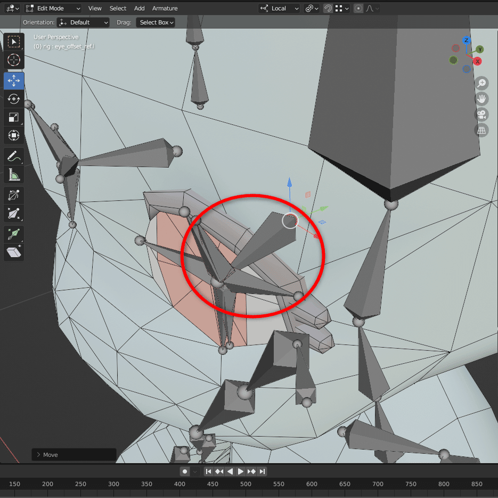Click the red X move gizmo handle

click(x=316, y=236)
